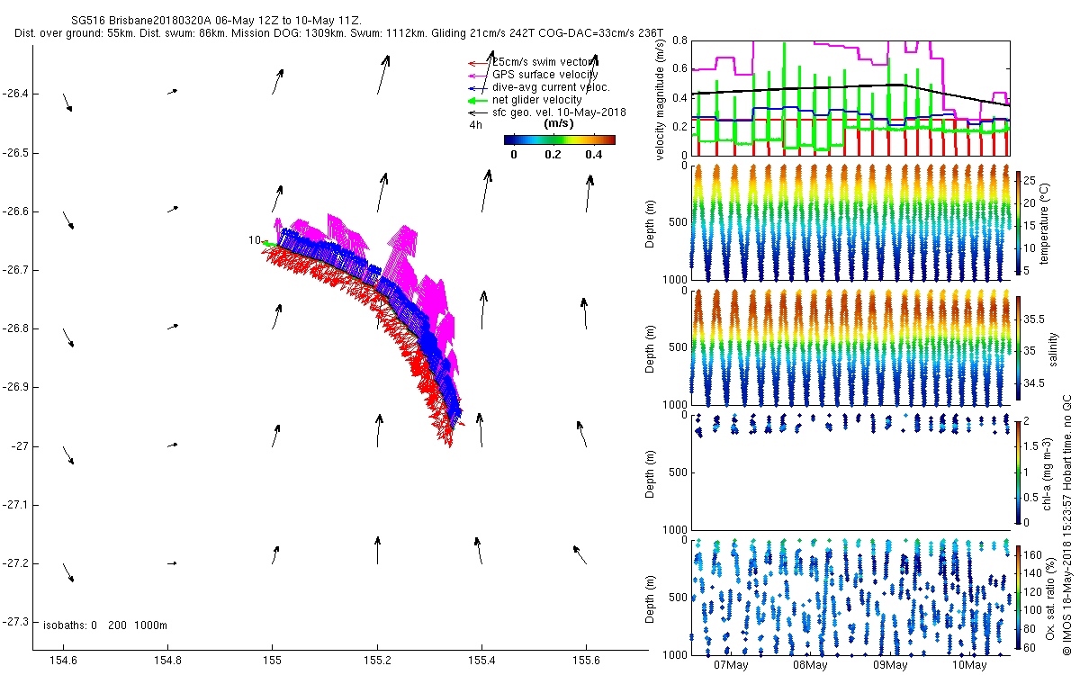Image resolution: width=1080 pixels, height=675 pixels.
Task: Click the 0.4 tick under velocity colorbar
Action: tap(593, 154)
